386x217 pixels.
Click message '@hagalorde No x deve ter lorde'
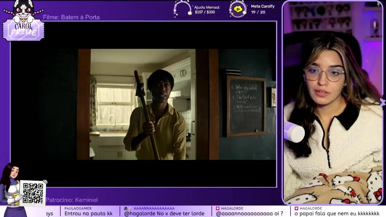click(x=164, y=213)
